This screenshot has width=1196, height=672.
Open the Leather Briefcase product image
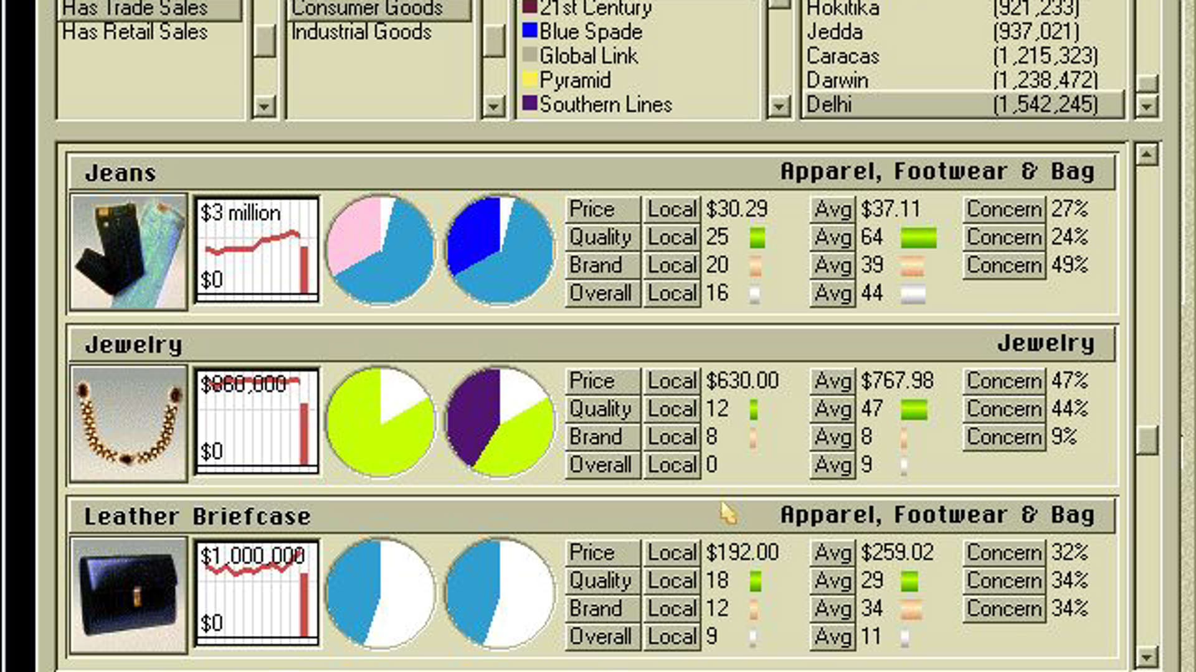point(128,595)
